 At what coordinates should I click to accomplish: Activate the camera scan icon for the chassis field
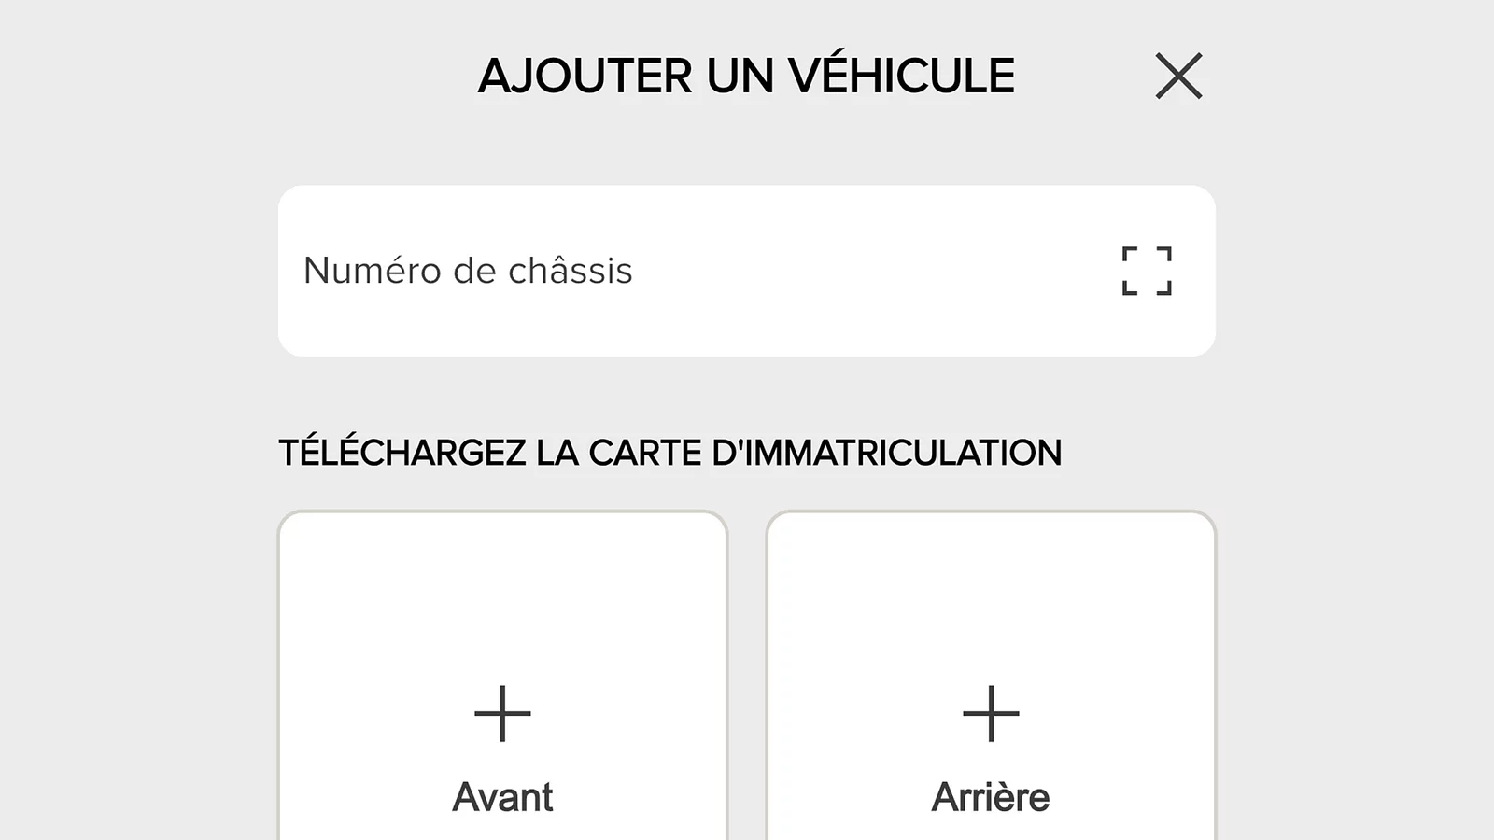1146,271
